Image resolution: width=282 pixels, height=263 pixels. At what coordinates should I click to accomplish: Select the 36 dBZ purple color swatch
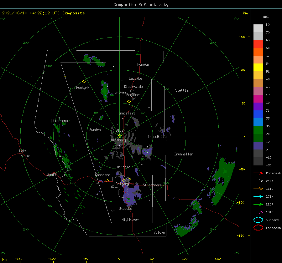click(x=258, y=106)
